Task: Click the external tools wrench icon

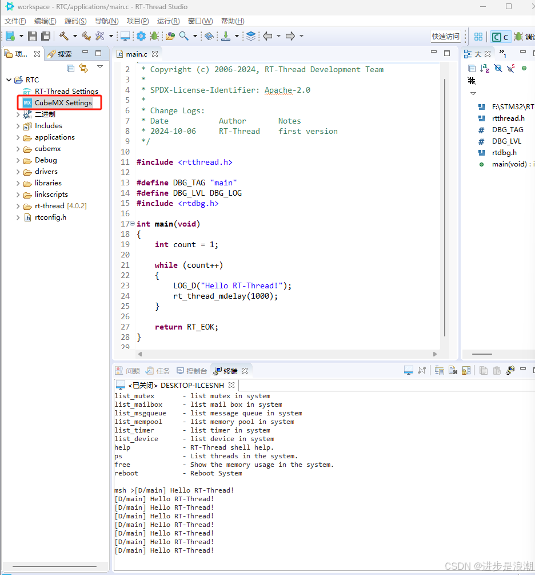Action: click(x=98, y=35)
